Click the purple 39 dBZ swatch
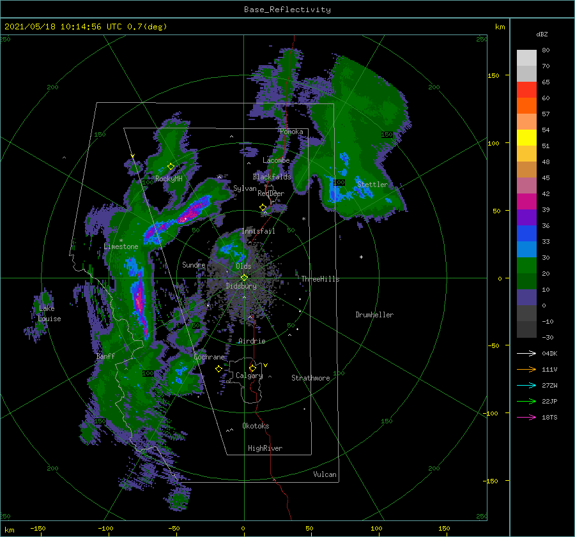The image size is (575, 537). [x=526, y=217]
